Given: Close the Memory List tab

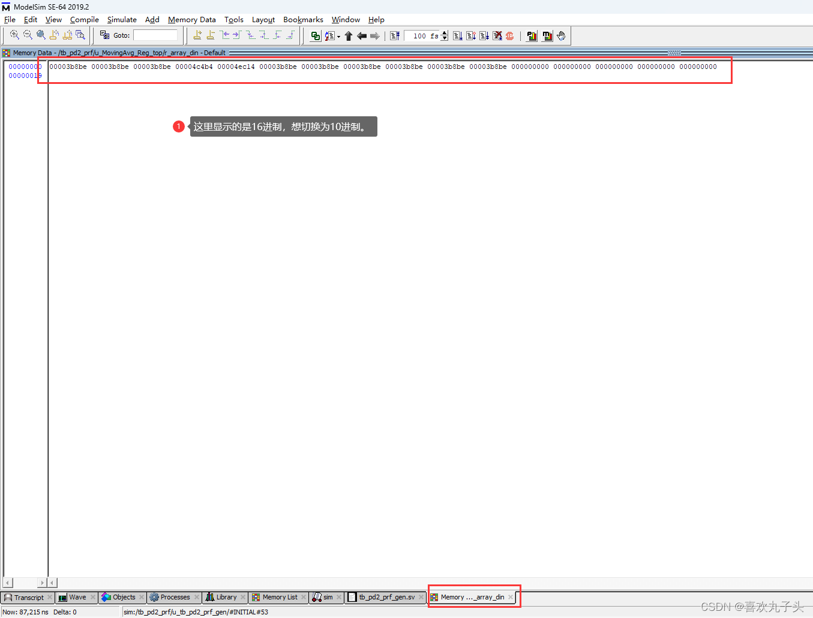Looking at the screenshot, I should point(304,597).
